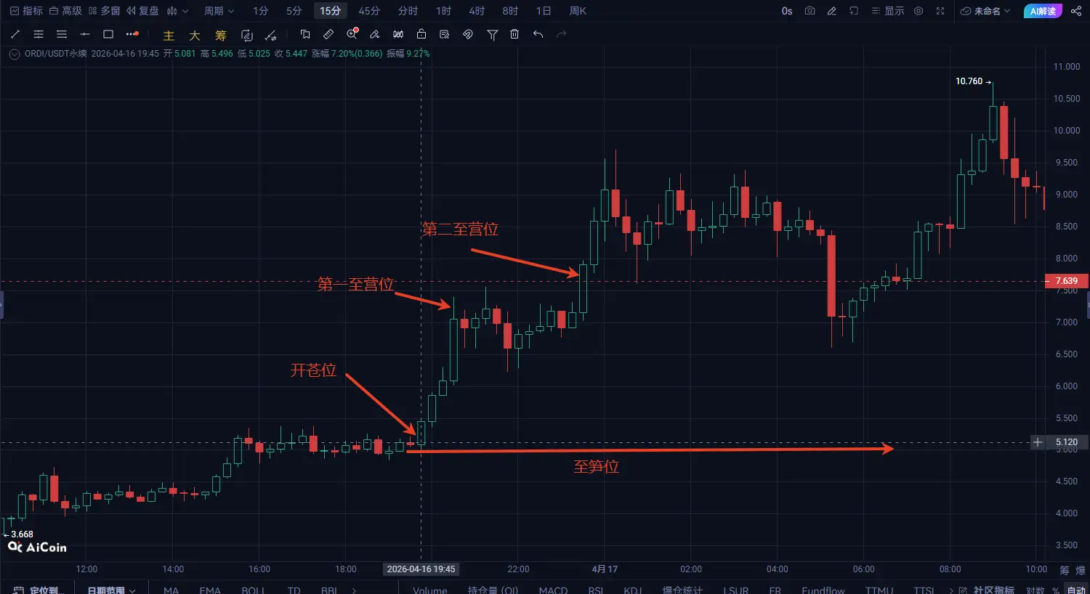The image size is (1090, 594).
Task: Click the 0s countdown indicator
Action: coord(787,11)
